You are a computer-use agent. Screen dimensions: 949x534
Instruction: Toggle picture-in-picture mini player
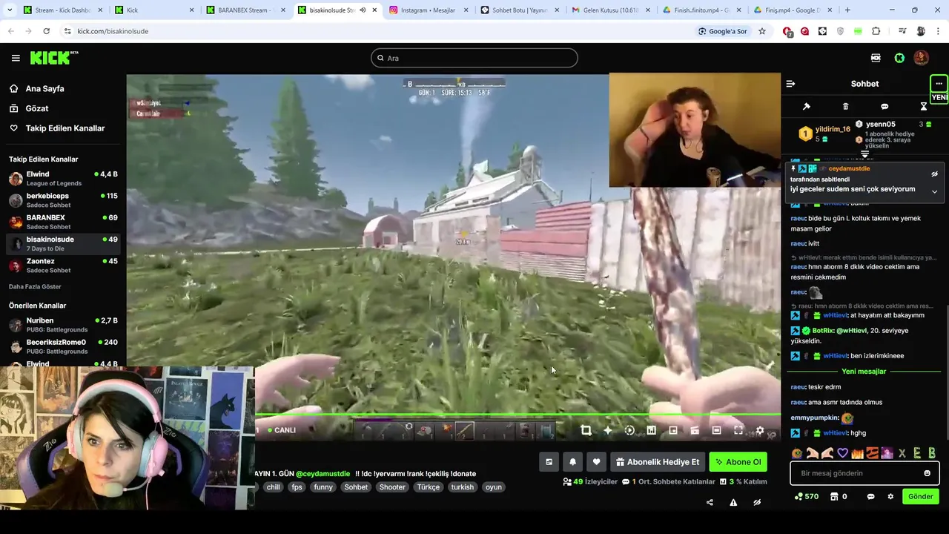(673, 430)
